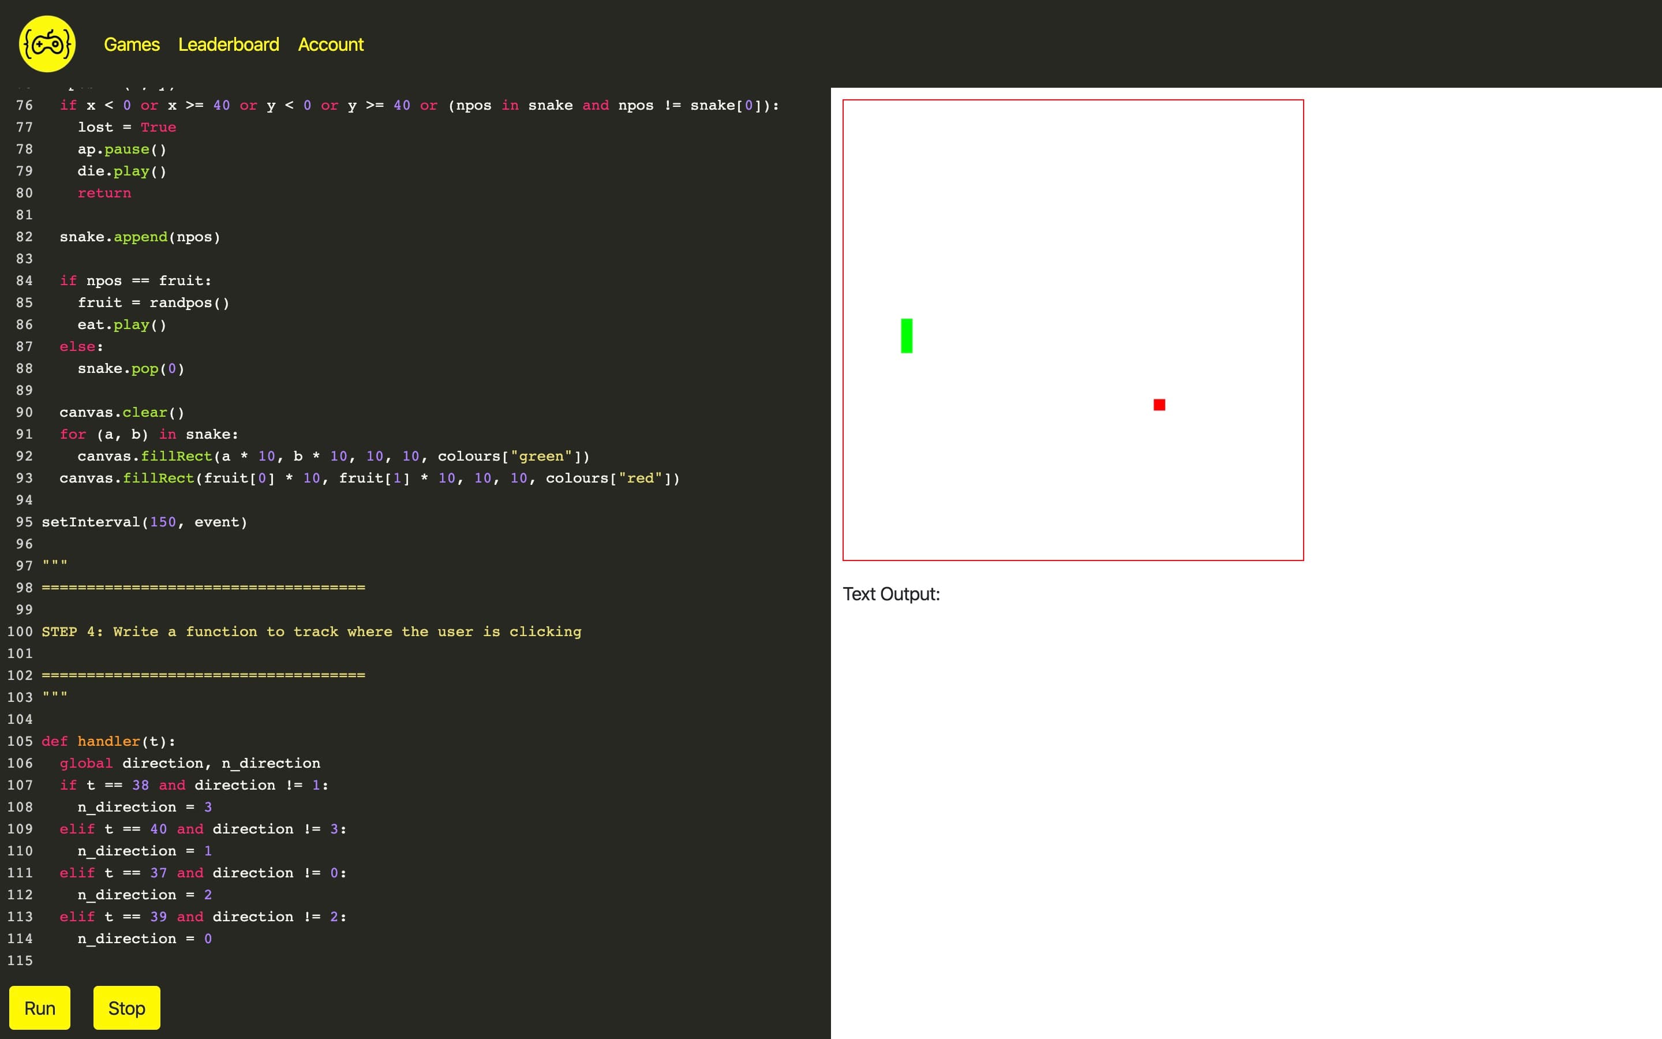The width and height of the screenshot is (1662, 1039).
Task: Click the green snake on the canvas
Action: (x=907, y=336)
